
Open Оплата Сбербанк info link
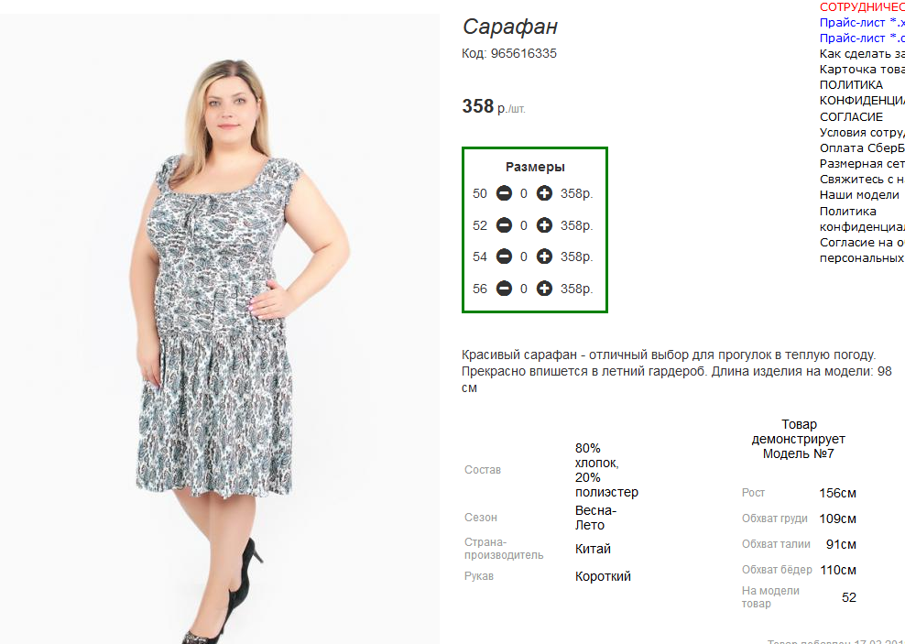point(862,148)
